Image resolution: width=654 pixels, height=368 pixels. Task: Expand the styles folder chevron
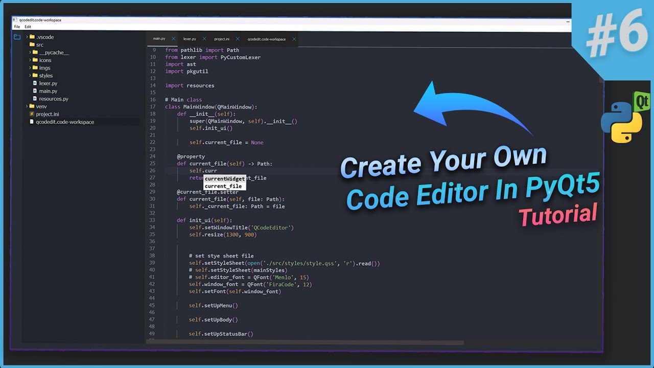(x=30, y=75)
